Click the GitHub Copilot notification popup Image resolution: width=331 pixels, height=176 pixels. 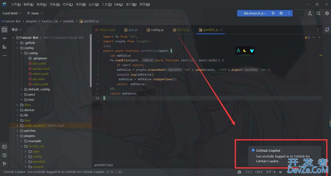click(x=285, y=156)
